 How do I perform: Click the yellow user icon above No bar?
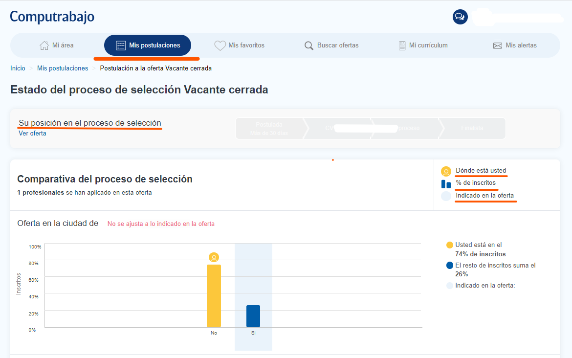click(214, 257)
